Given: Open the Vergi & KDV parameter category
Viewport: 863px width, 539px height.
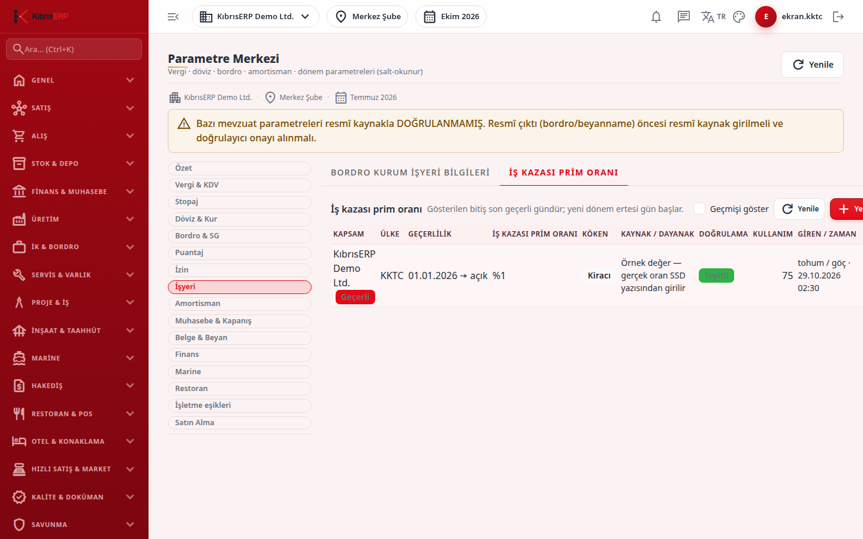Looking at the screenshot, I should (x=240, y=185).
